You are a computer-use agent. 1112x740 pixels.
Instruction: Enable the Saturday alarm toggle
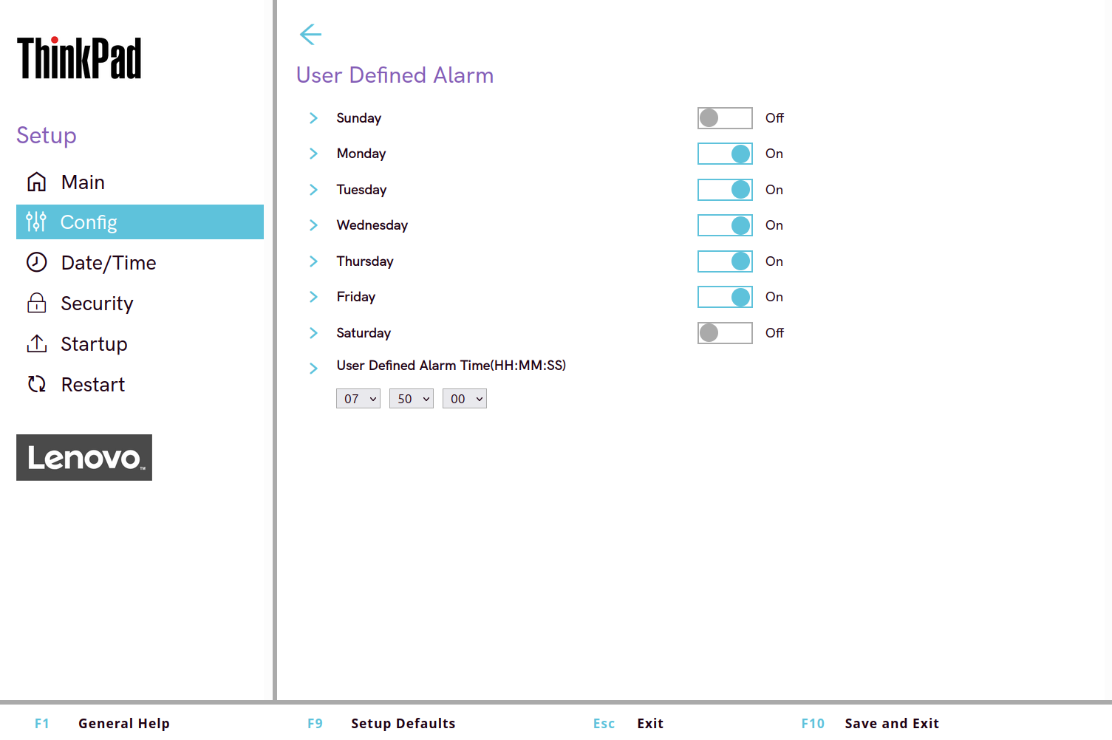pos(725,333)
